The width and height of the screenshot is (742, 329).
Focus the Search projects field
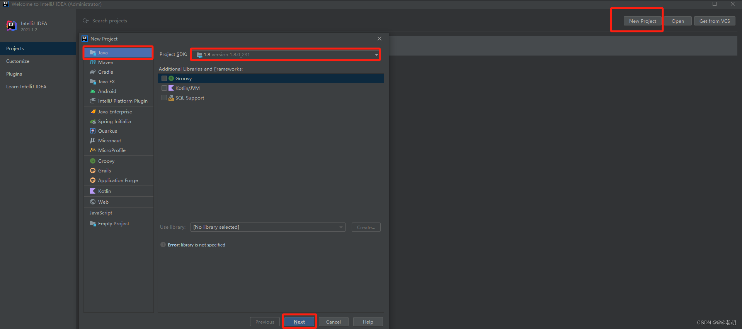pos(110,21)
